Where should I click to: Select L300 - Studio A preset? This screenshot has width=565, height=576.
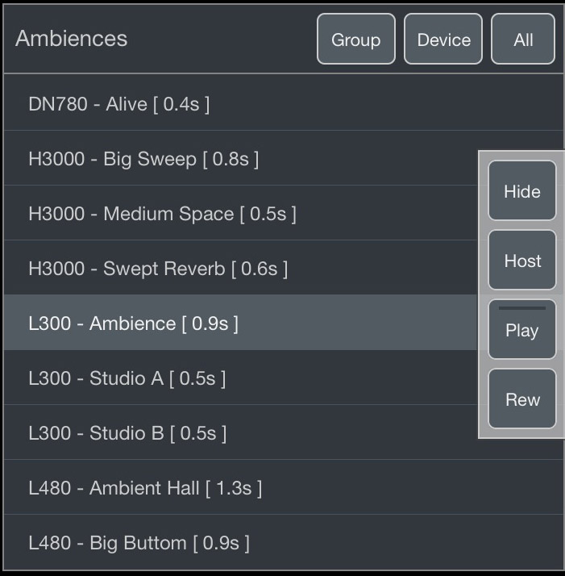[x=127, y=378]
